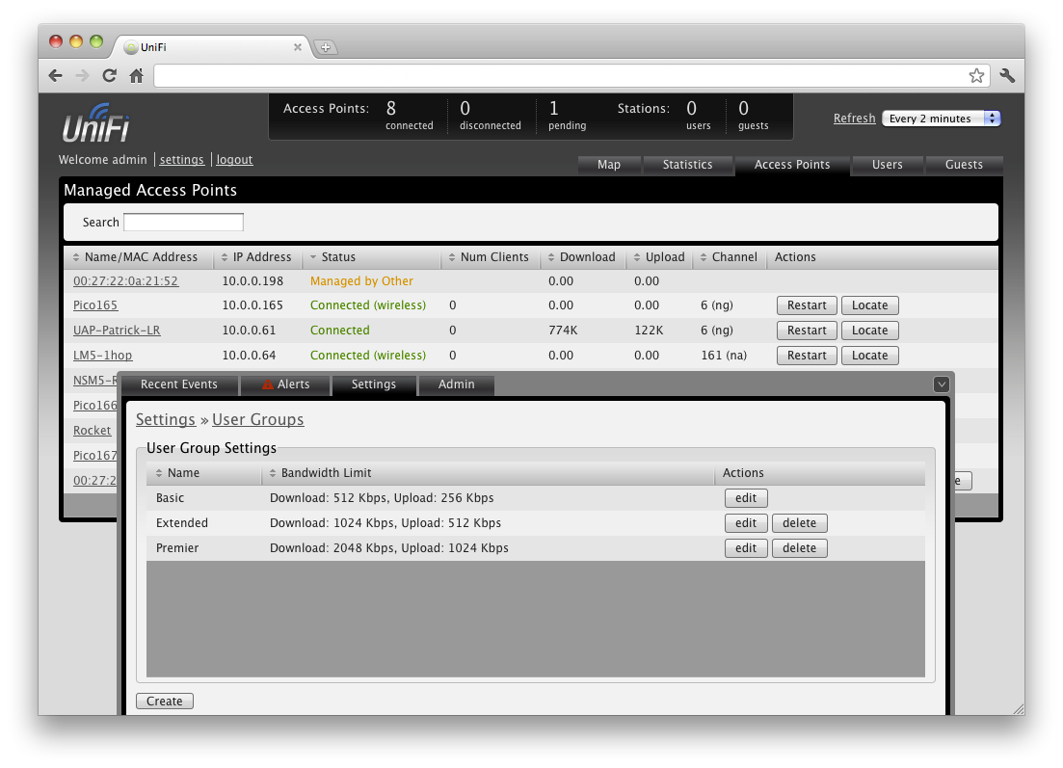1063x768 pixels.
Task: Click the Managed by Other status
Action: click(x=361, y=281)
